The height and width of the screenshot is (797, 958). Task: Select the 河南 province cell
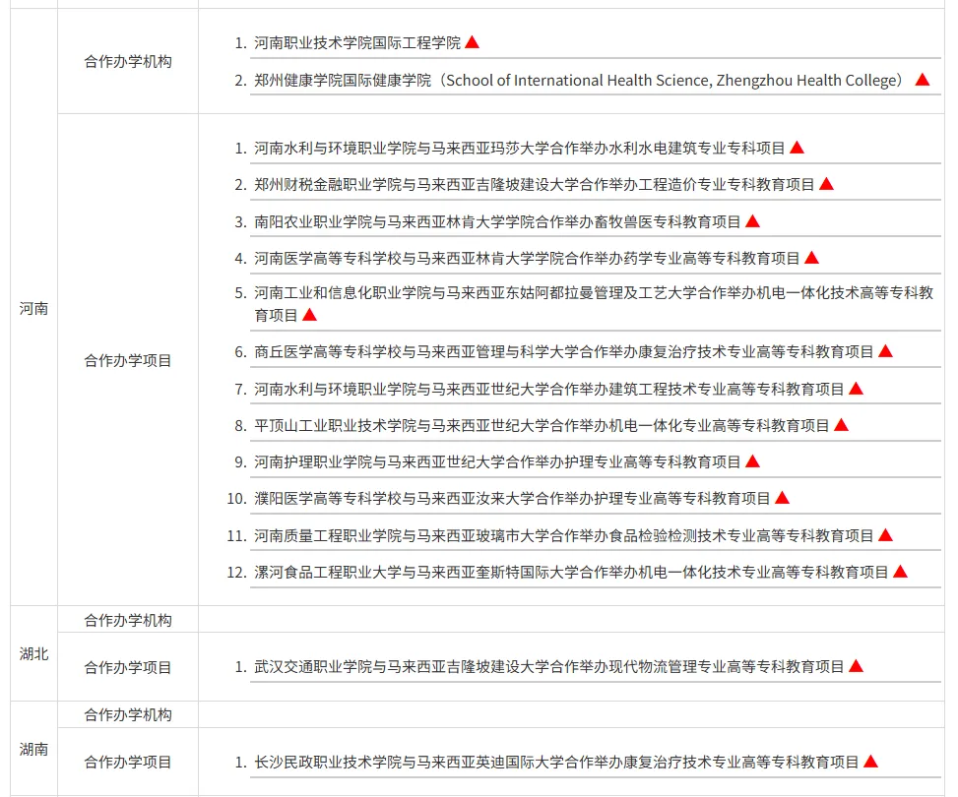point(33,308)
